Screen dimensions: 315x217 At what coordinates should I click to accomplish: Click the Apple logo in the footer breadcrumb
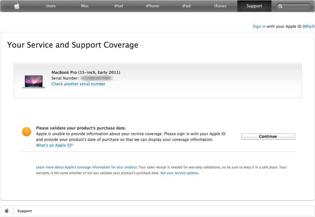point(7,211)
